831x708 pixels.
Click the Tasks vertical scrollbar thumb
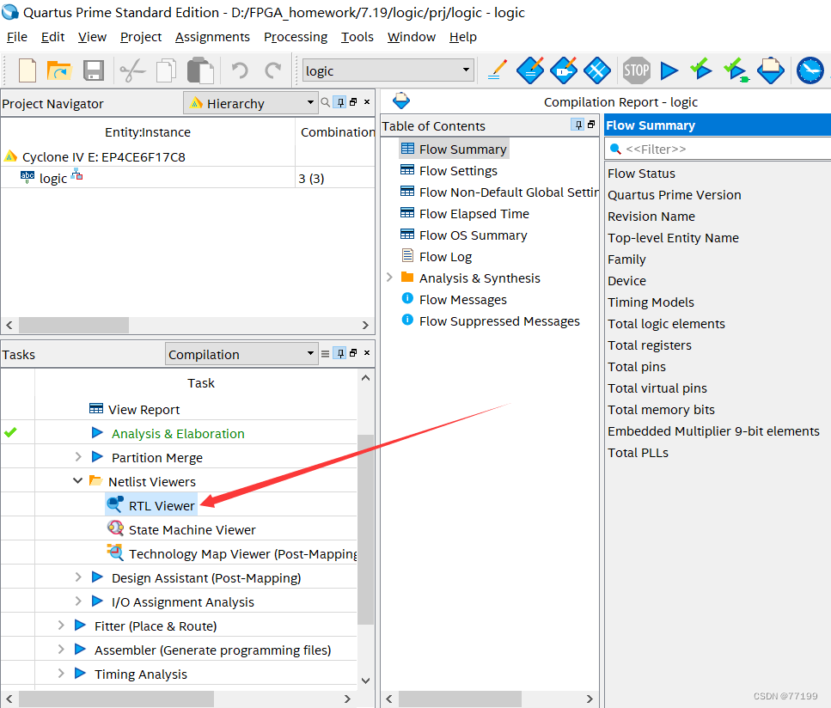[365, 529]
